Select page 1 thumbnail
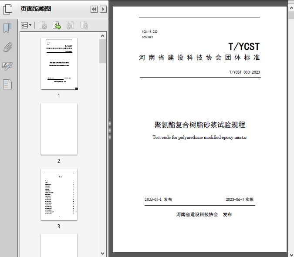 tap(59, 64)
